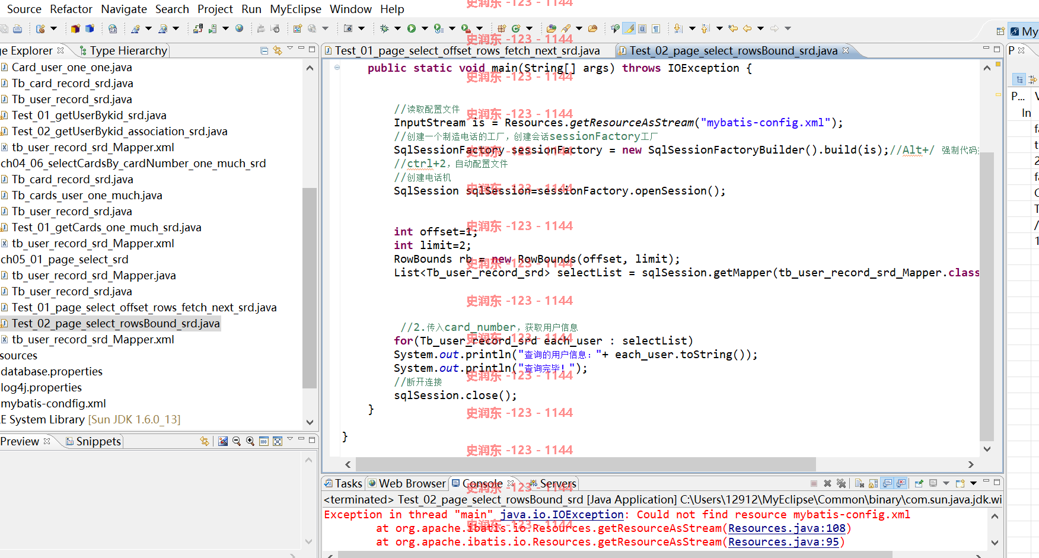The width and height of the screenshot is (1039, 558).
Task: Switch to the Servers tab
Action: pyautogui.click(x=553, y=483)
